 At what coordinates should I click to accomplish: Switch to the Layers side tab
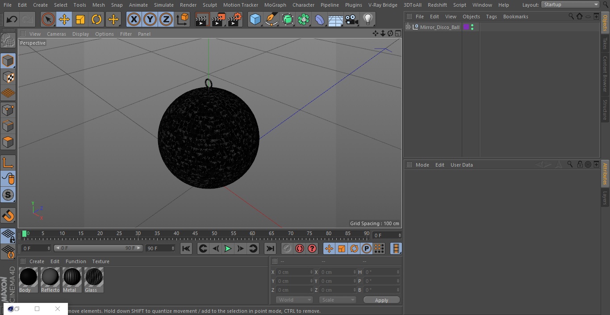tap(605, 198)
